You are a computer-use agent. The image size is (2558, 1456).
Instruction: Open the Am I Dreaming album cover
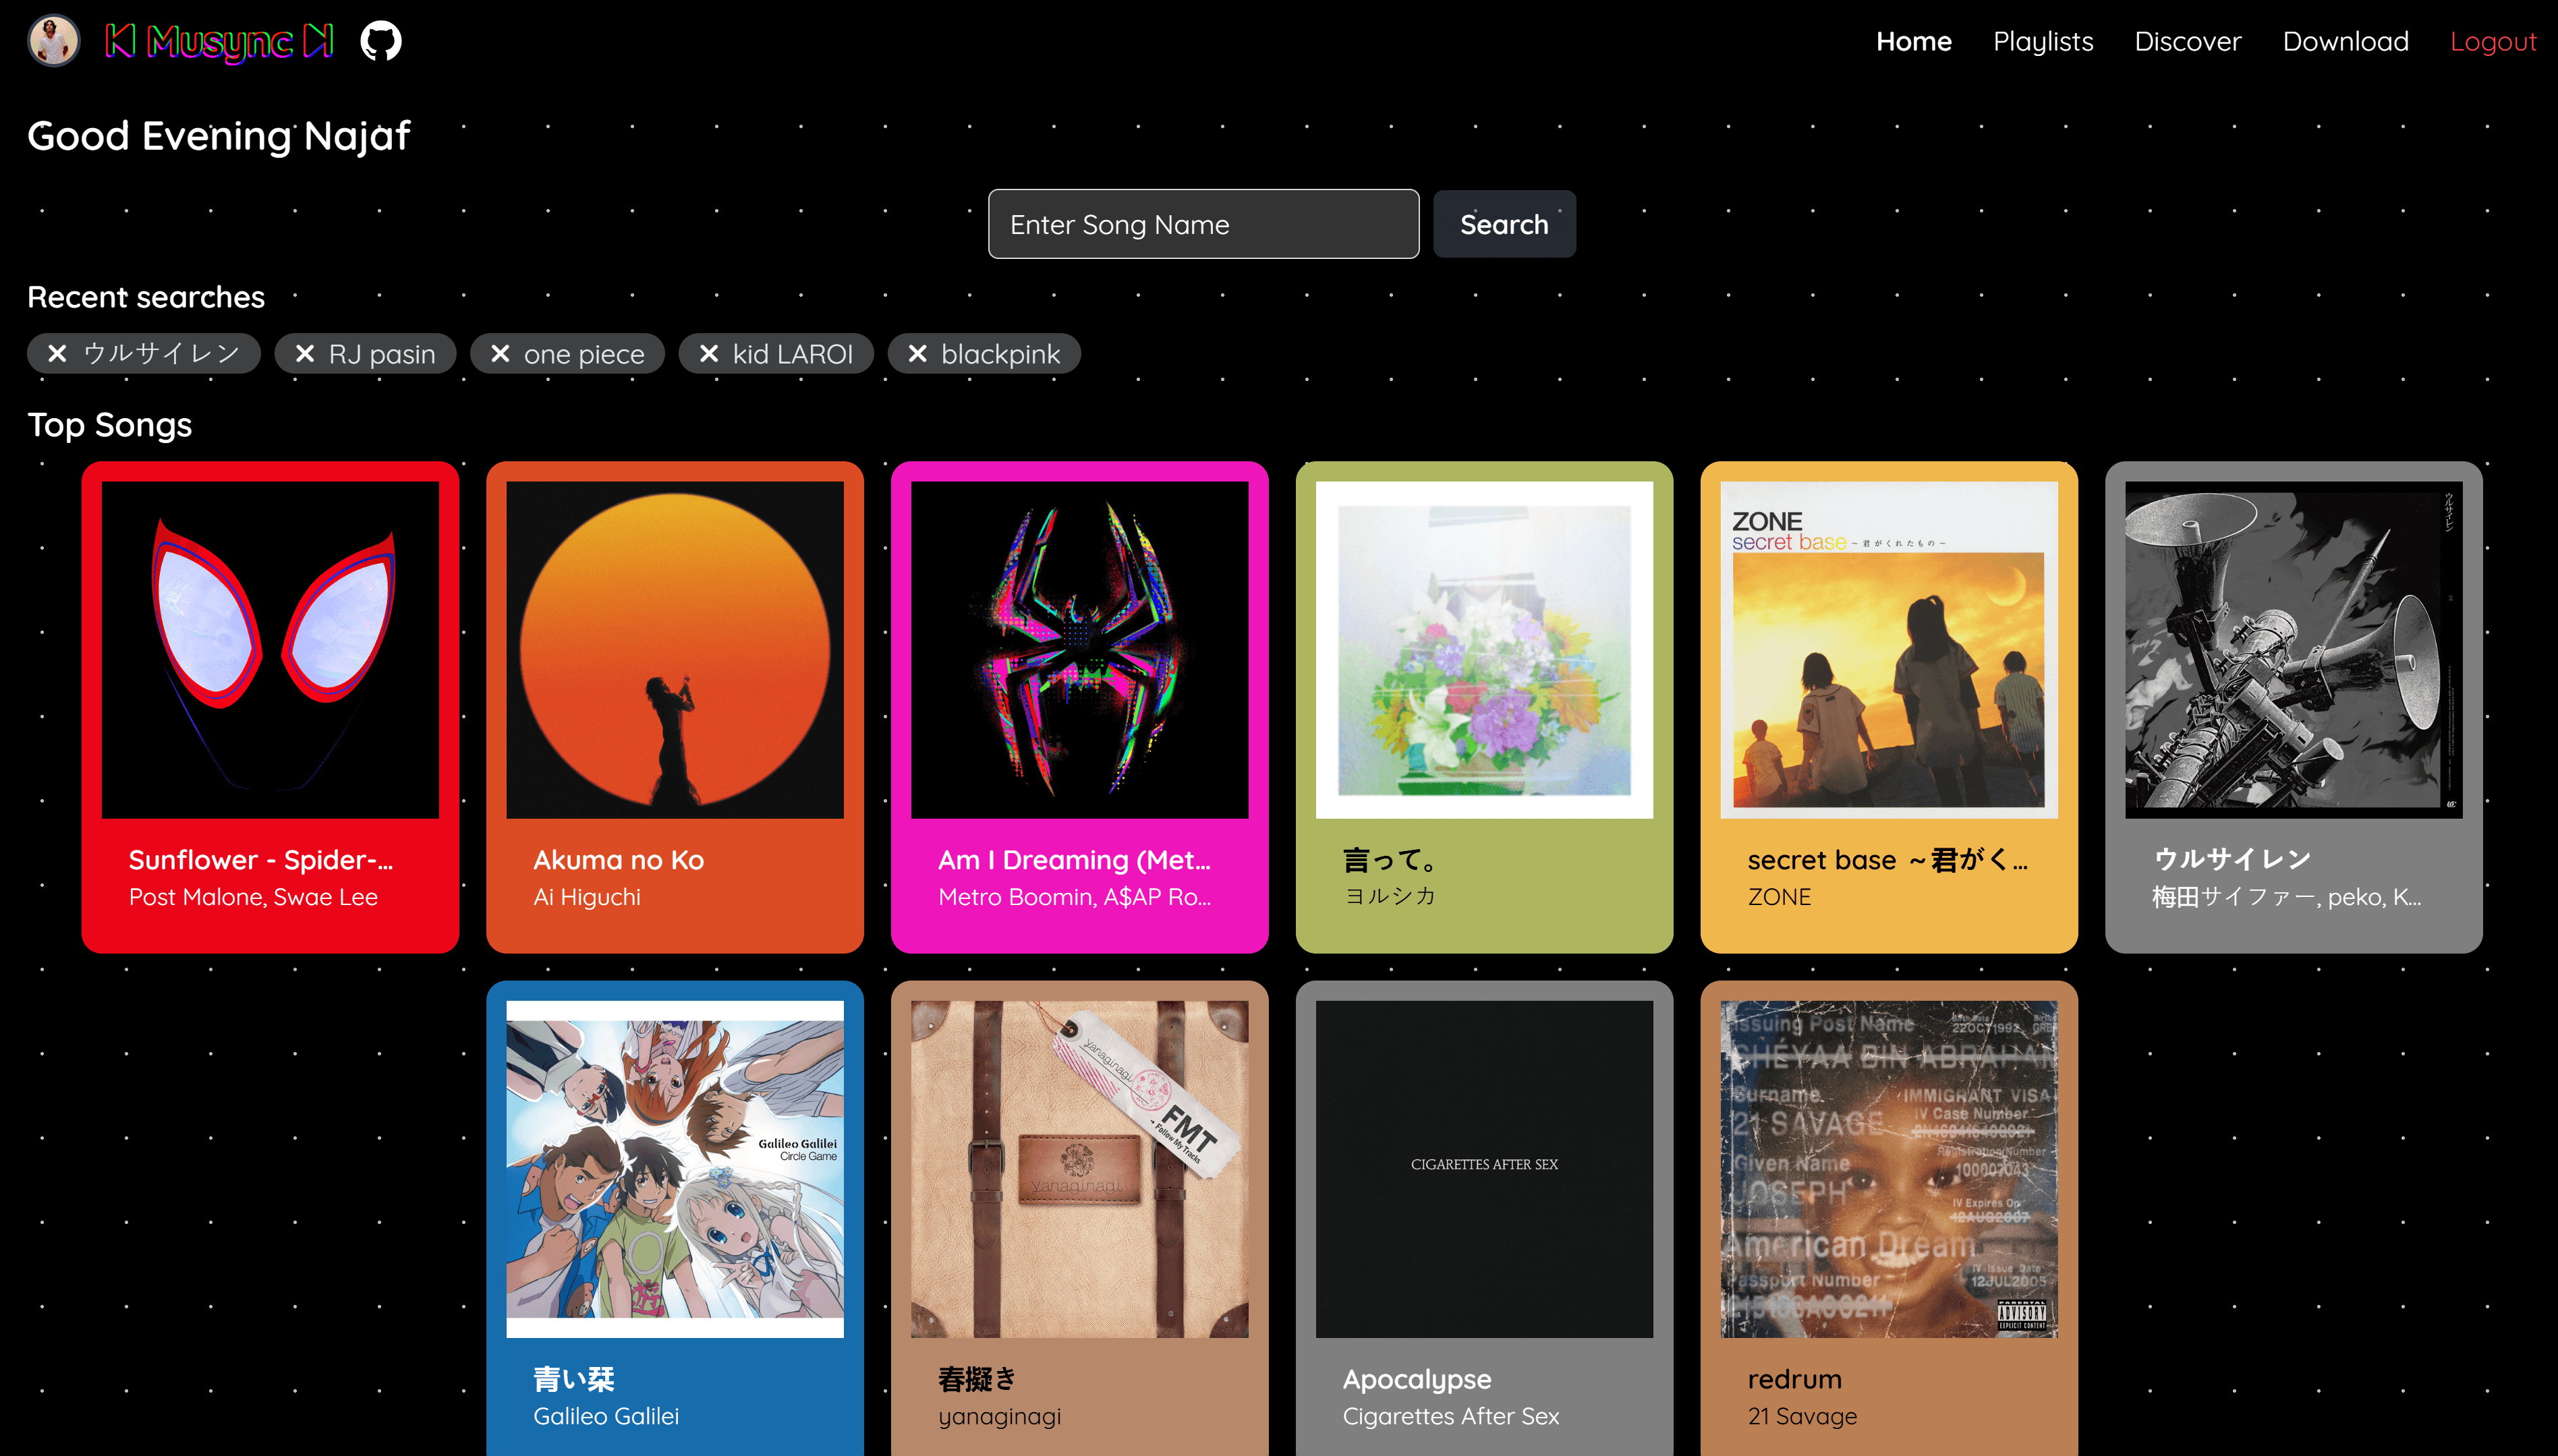pos(1080,650)
